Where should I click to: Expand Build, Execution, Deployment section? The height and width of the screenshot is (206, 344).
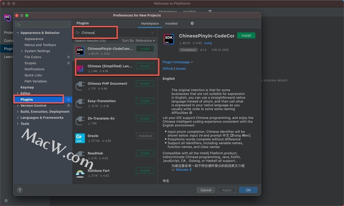18,112
